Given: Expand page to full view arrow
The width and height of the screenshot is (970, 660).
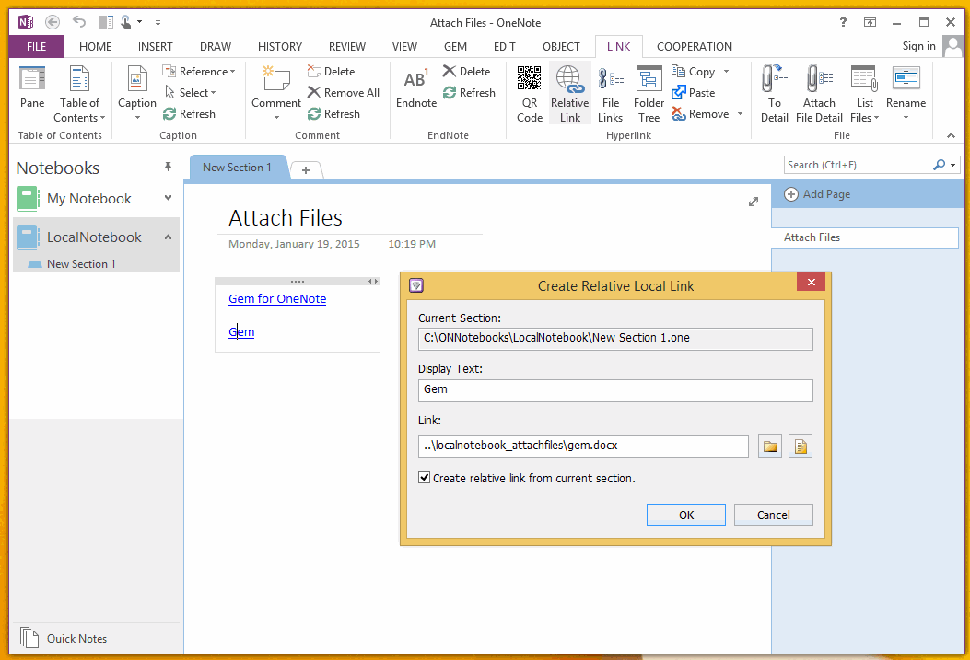Looking at the screenshot, I should (753, 202).
